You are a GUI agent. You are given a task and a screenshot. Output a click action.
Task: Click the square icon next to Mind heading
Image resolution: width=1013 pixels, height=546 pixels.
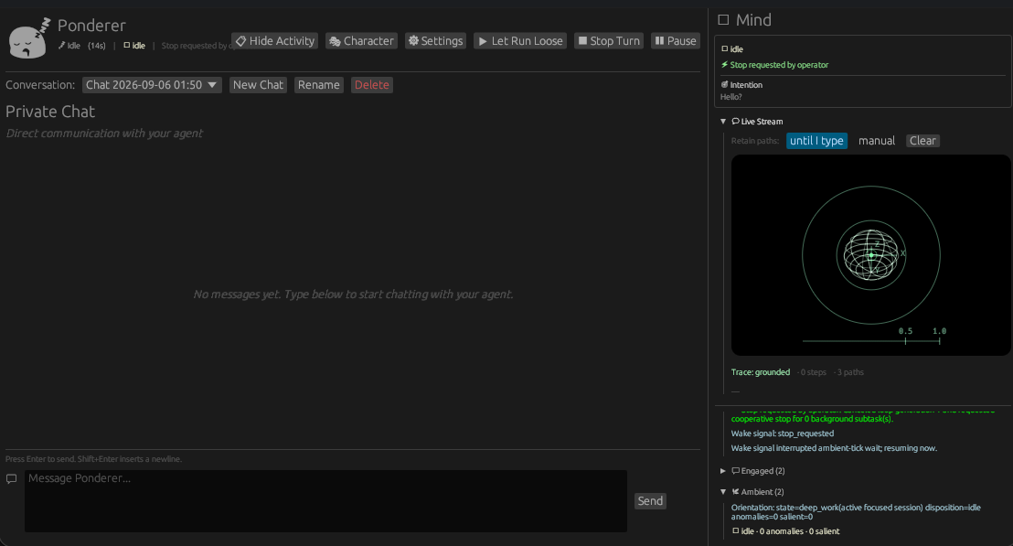click(x=723, y=20)
